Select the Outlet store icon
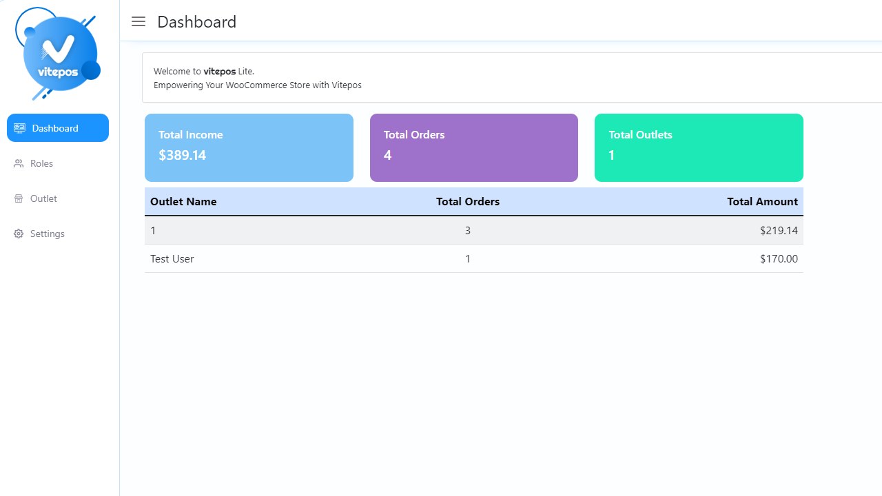The width and height of the screenshot is (882, 496). click(18, 198)
